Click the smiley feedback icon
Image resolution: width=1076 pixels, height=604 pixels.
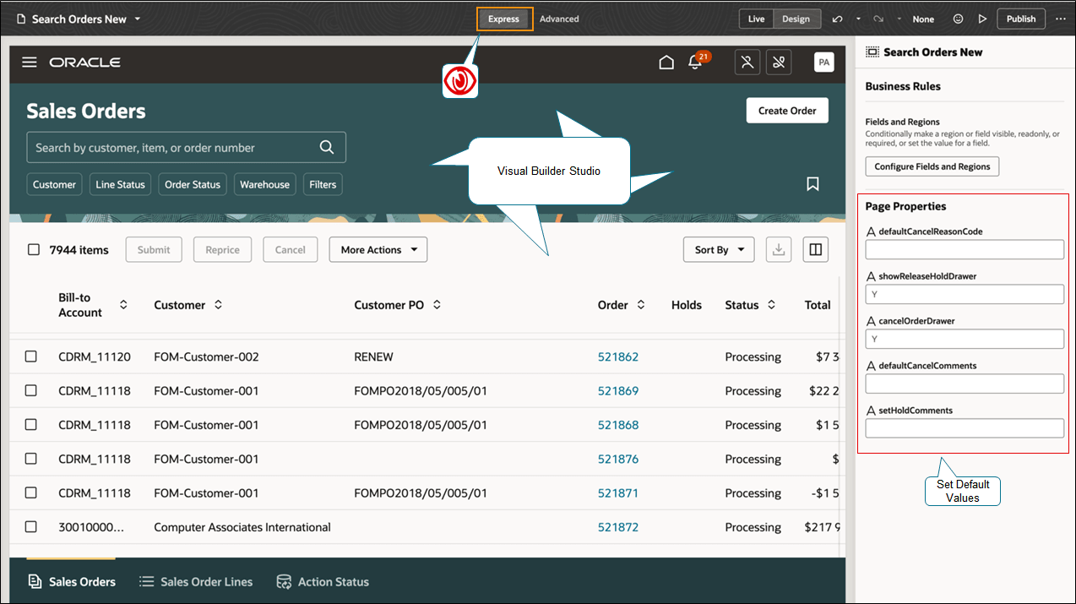[x=959, y=19]
